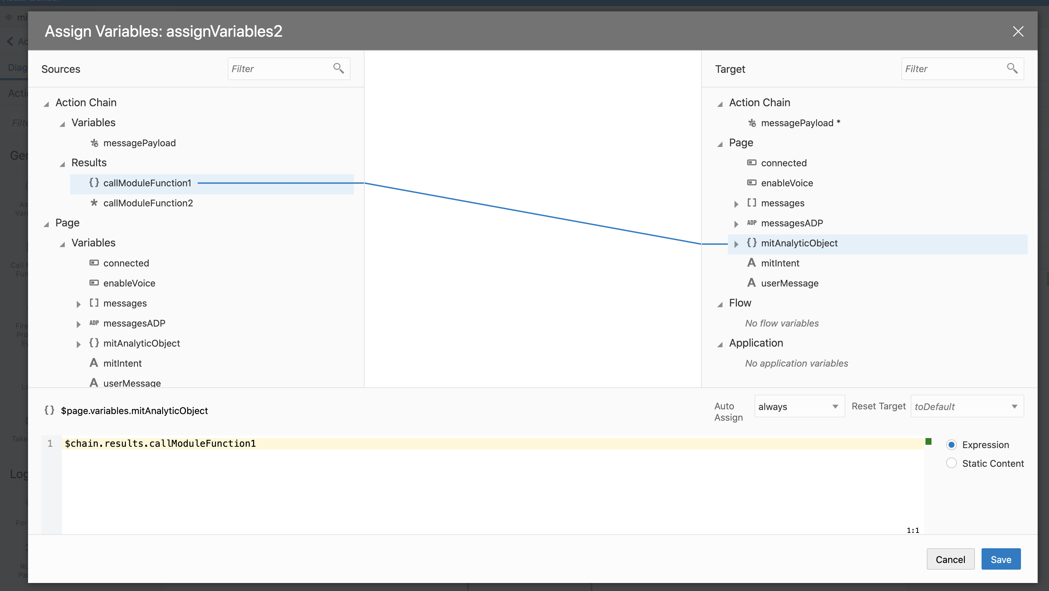Click the callModuleFunction1 object braces icon
The height and width of the screenshot is (591, 1049).
pyautogui.click(x=94, y=182)
